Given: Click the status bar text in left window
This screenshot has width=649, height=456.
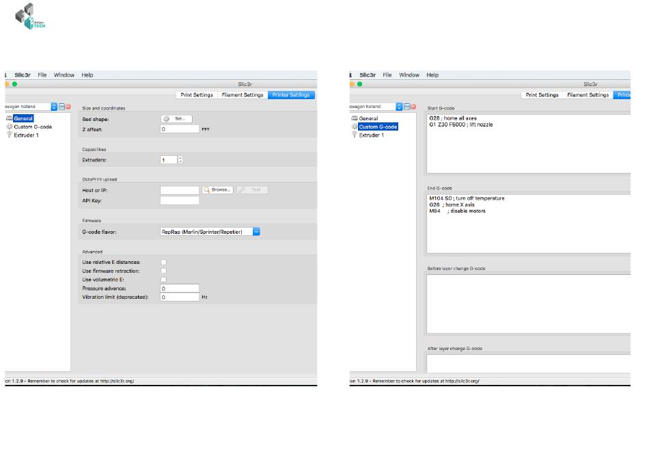Looking at the screenshot, I should point(70,381).
